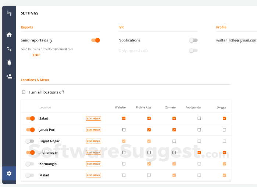Check Turn all locations off box

click(24, 92)
